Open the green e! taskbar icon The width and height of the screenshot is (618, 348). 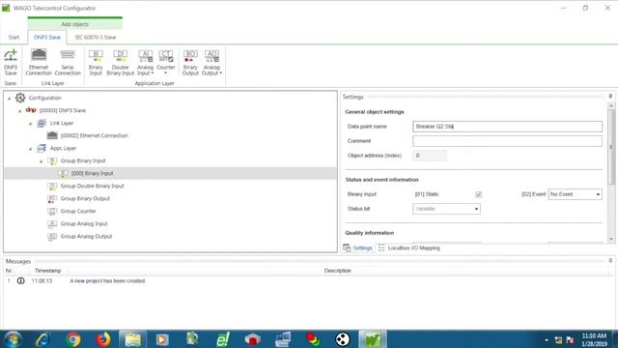(223, 339)
